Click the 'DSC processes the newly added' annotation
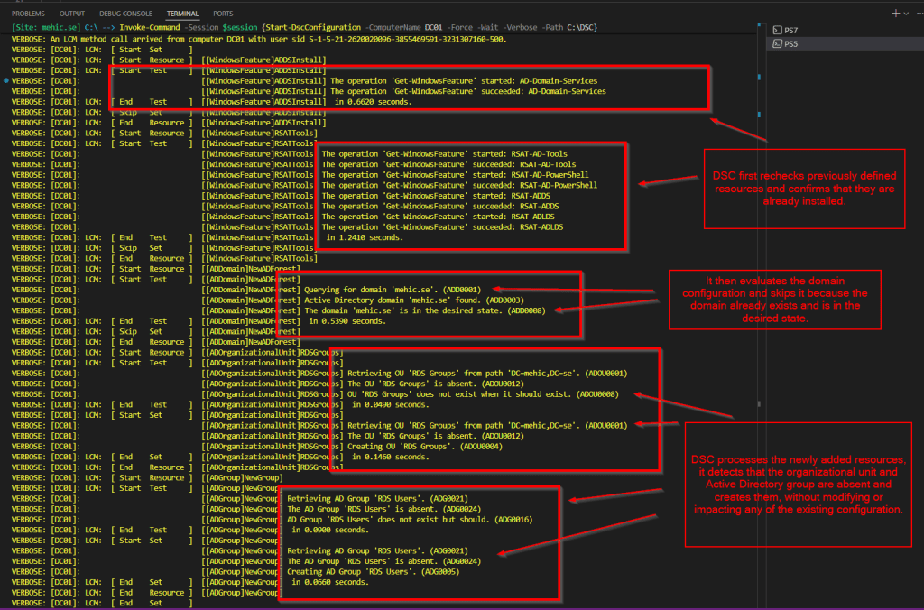The width and height of the screenshot is (924, 610). click(x=805, y=485)
